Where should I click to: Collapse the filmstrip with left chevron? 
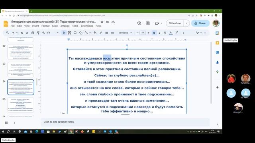pos(15,123)
